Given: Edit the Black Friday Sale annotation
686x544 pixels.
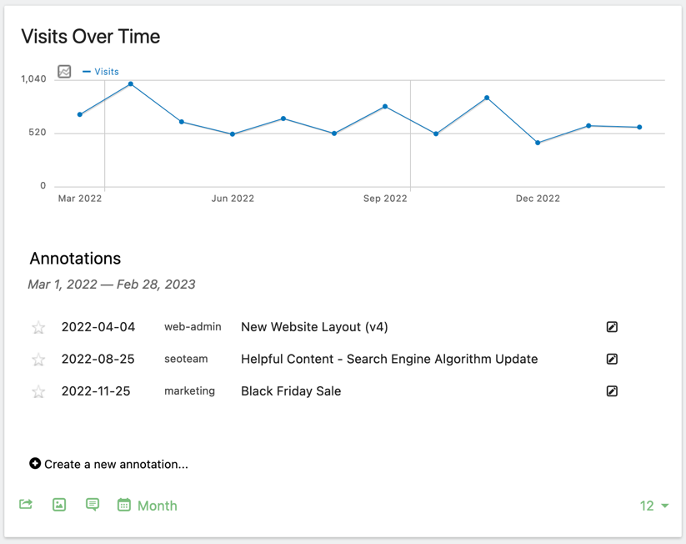Looking at the screenshot, I should pos(612,390).
